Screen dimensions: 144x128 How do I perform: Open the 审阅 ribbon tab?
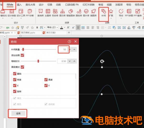pos(101,5)
